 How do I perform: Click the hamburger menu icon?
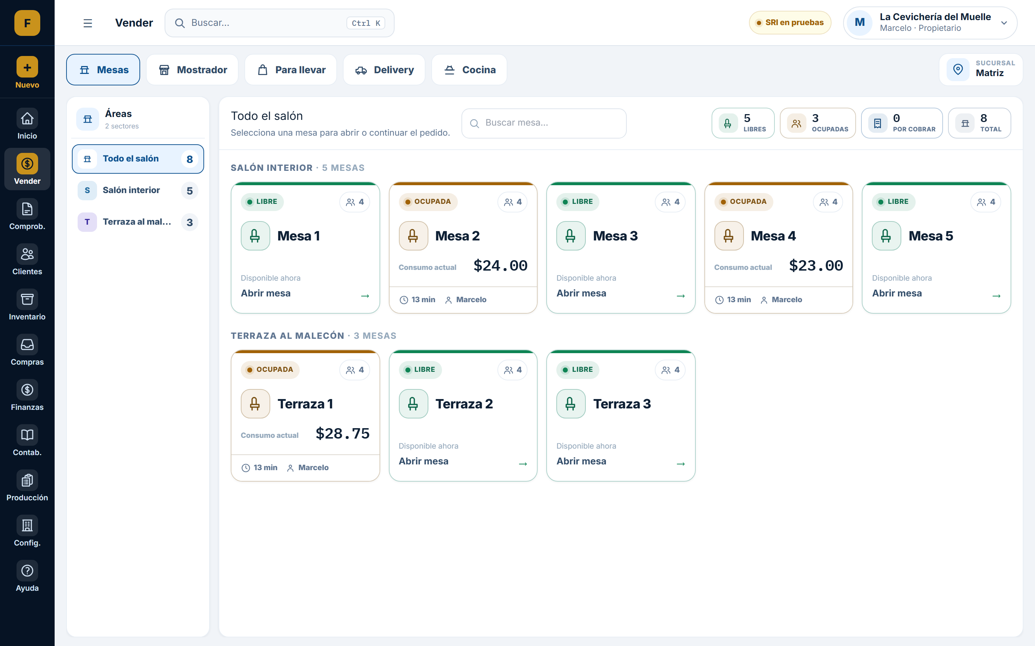(x=88, y=23)
